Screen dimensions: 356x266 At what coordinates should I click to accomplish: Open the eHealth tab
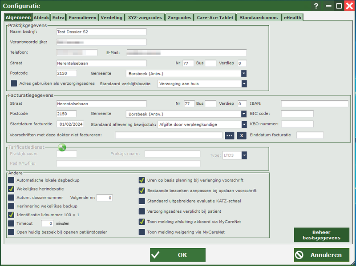[x=292, y=18]
